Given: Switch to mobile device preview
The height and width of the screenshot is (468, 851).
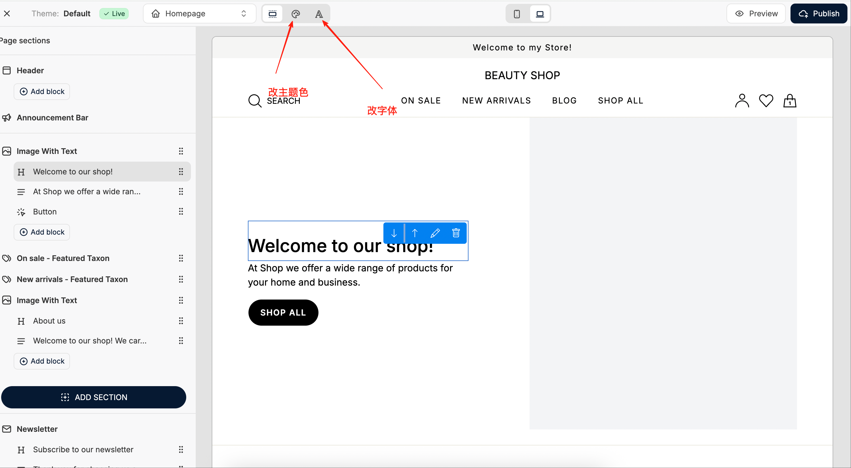Looking at the screenshot, I should pyautogui.click(x=517, y=14).
